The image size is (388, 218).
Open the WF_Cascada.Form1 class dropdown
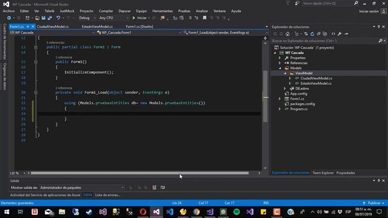[x=139, y=33]
